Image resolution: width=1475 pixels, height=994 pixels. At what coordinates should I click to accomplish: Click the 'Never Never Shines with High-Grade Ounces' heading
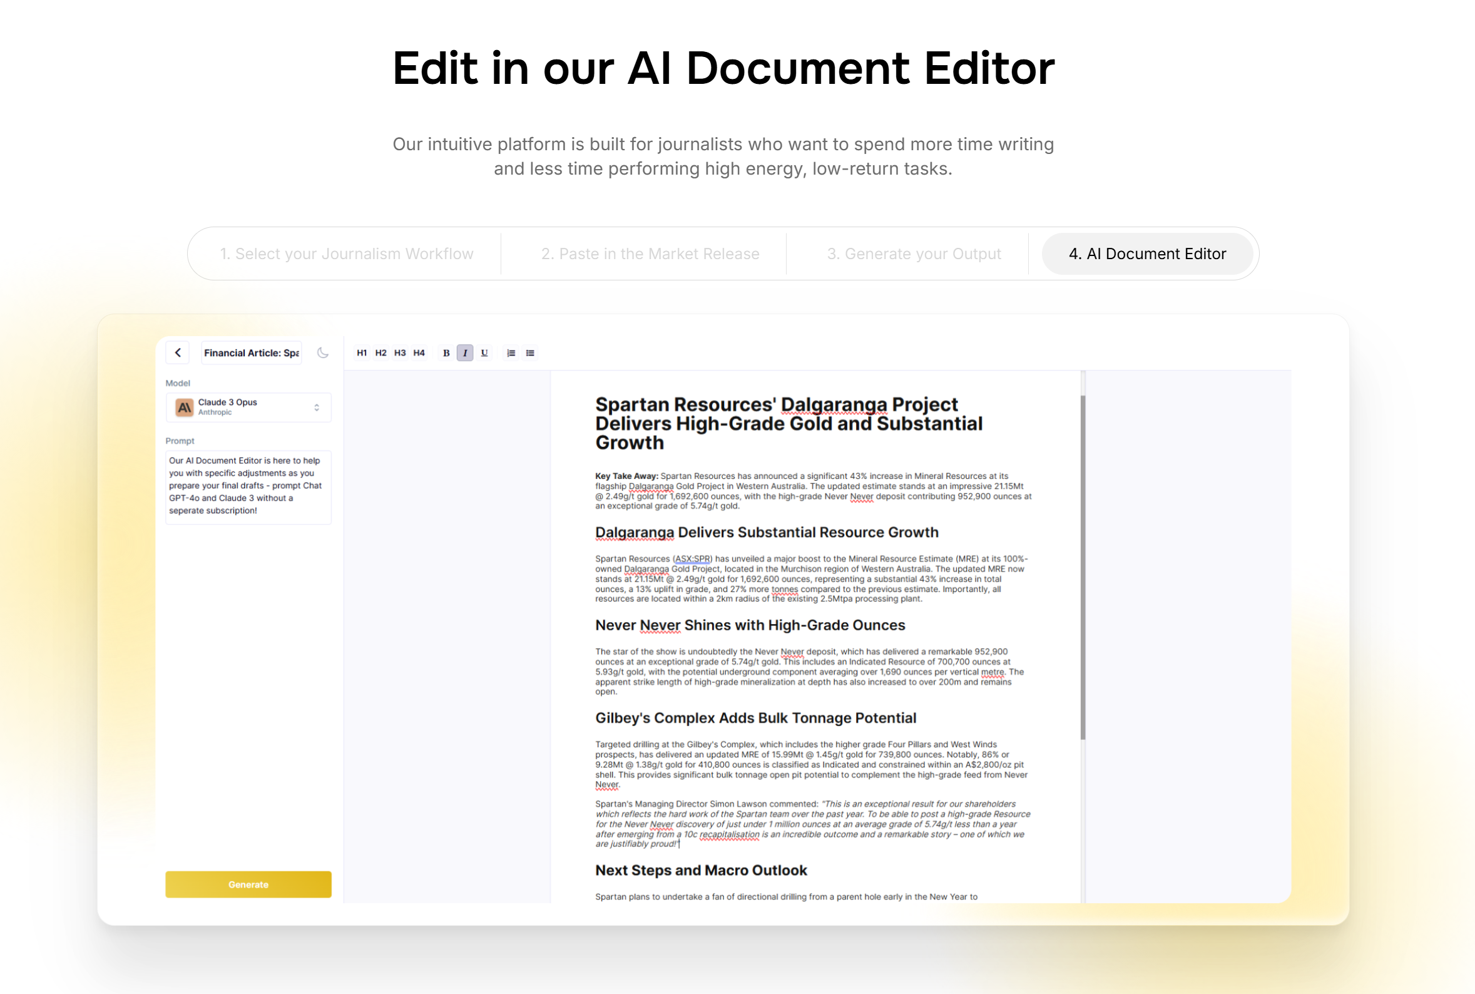tap(750, 626)
